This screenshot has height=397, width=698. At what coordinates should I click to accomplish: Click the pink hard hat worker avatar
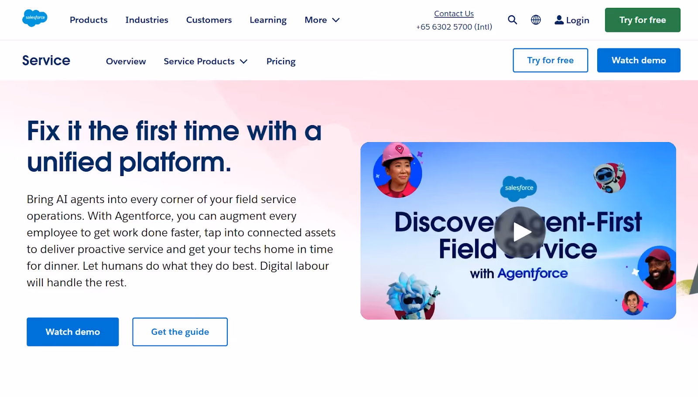pyautogui.click(x=398, y=170)
